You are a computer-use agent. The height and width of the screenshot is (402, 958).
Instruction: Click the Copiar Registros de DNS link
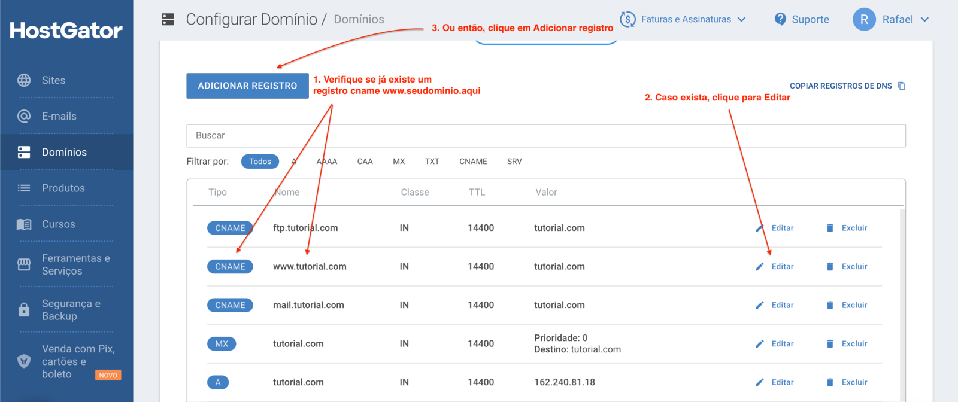point(841,86)
